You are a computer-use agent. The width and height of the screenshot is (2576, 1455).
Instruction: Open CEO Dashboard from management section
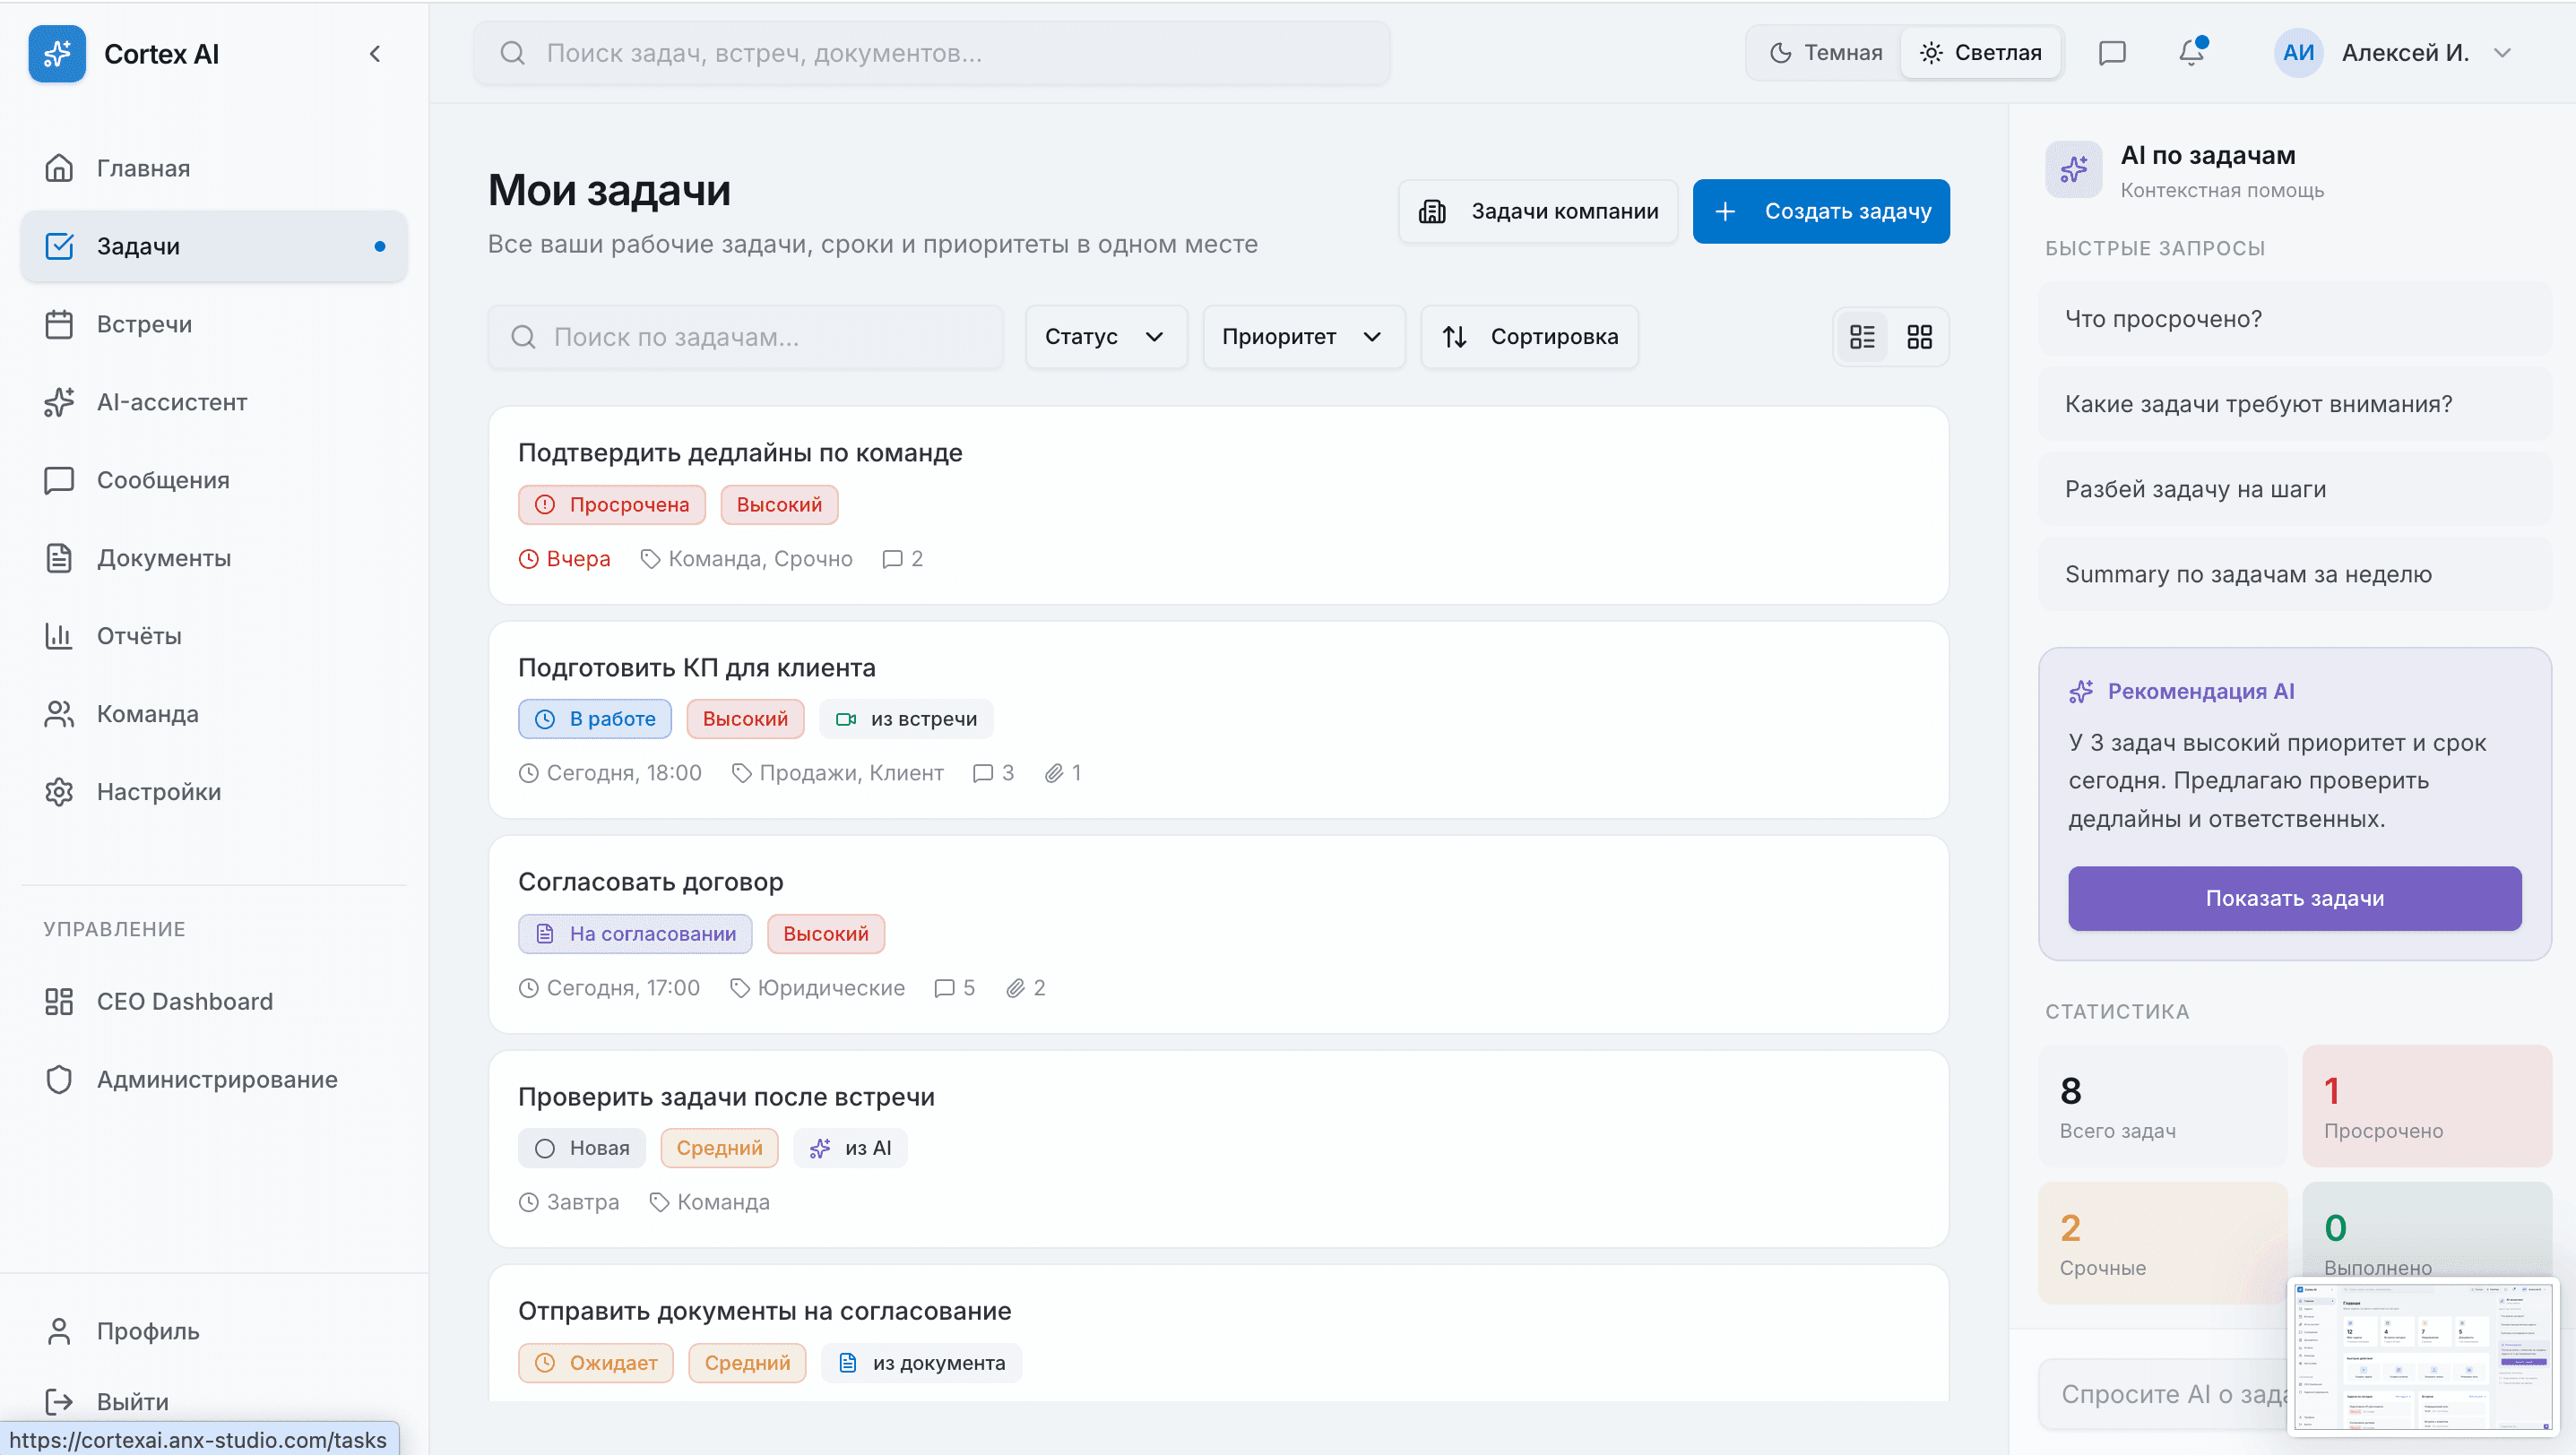pyautogui.click(x=184, y=1002)
